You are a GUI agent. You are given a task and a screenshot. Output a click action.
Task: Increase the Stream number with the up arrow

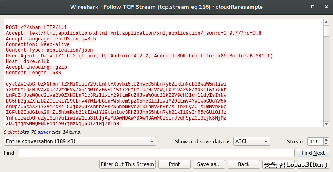click(x=326, y=140)
